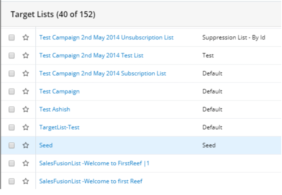Star SalesFusionList -Welcome to FirstReef |1
This screenshot has height=195, width=282.
pyautogui.click(x=26, y=163)
